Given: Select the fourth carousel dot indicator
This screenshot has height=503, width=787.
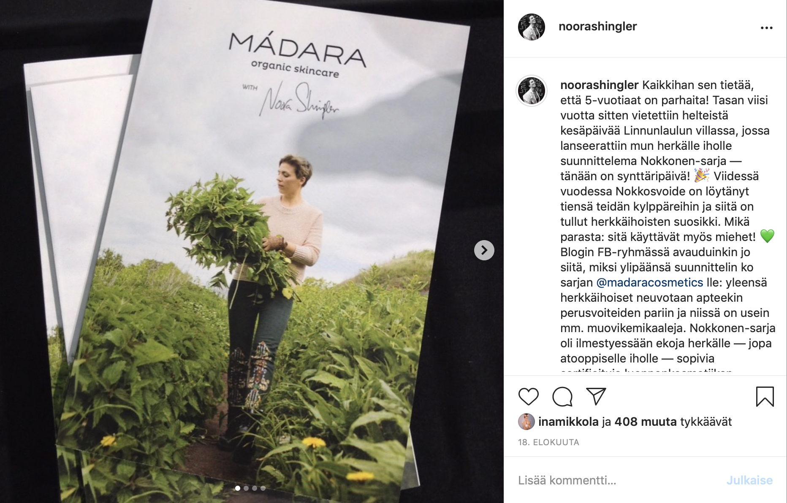Looking at the screenshot, I should 263,488.
